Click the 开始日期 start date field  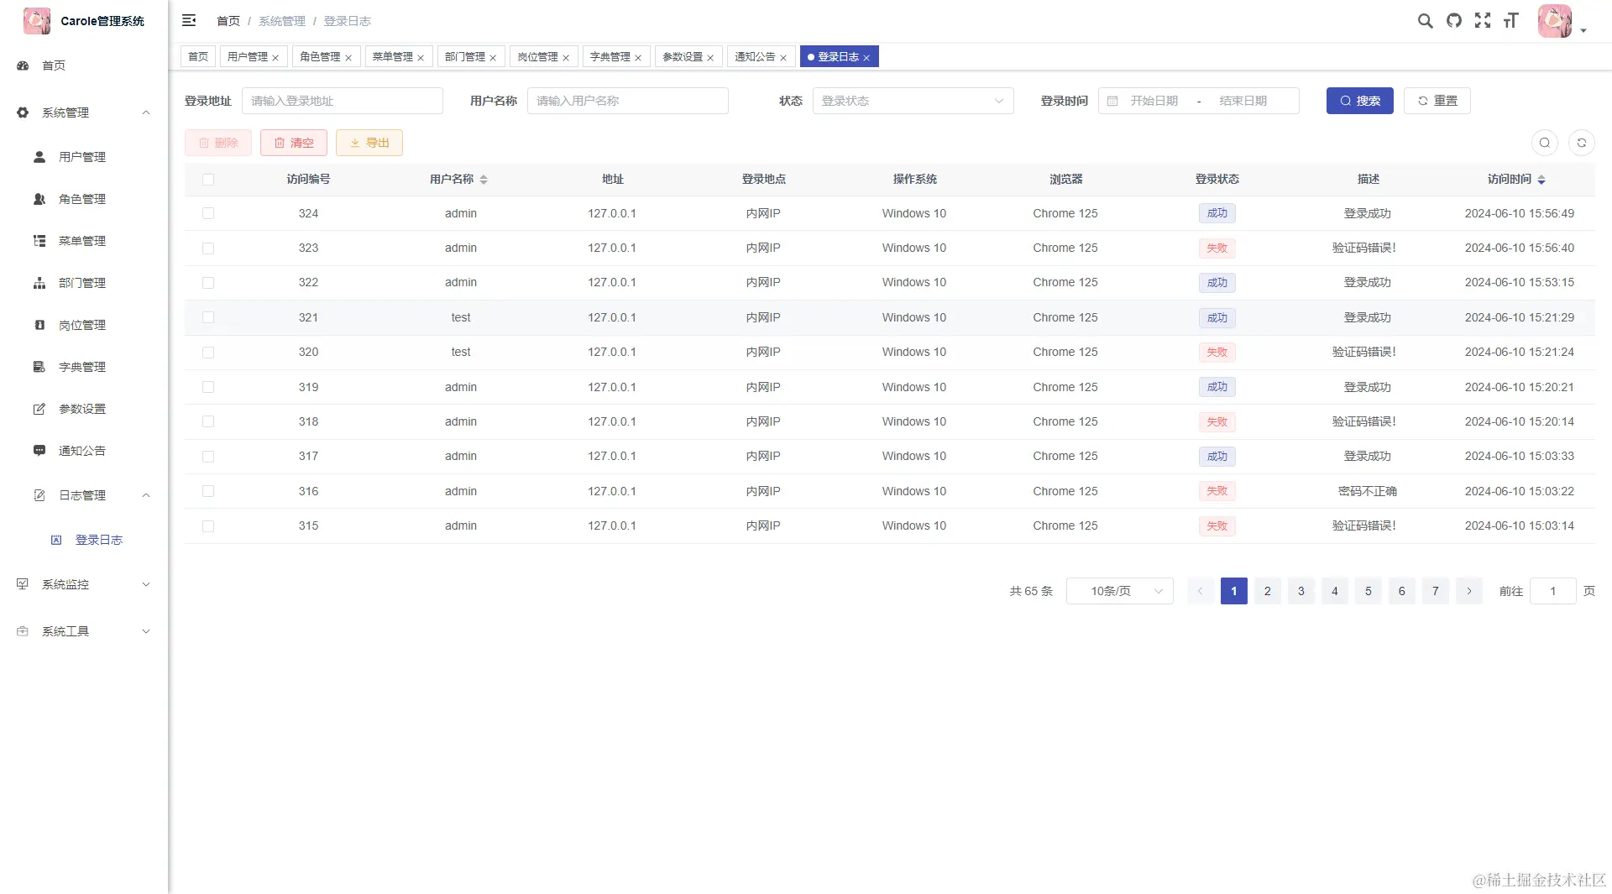tap(1154, 101)
